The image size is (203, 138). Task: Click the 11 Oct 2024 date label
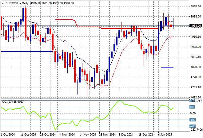pyautogui.click(x=28, y=135)
